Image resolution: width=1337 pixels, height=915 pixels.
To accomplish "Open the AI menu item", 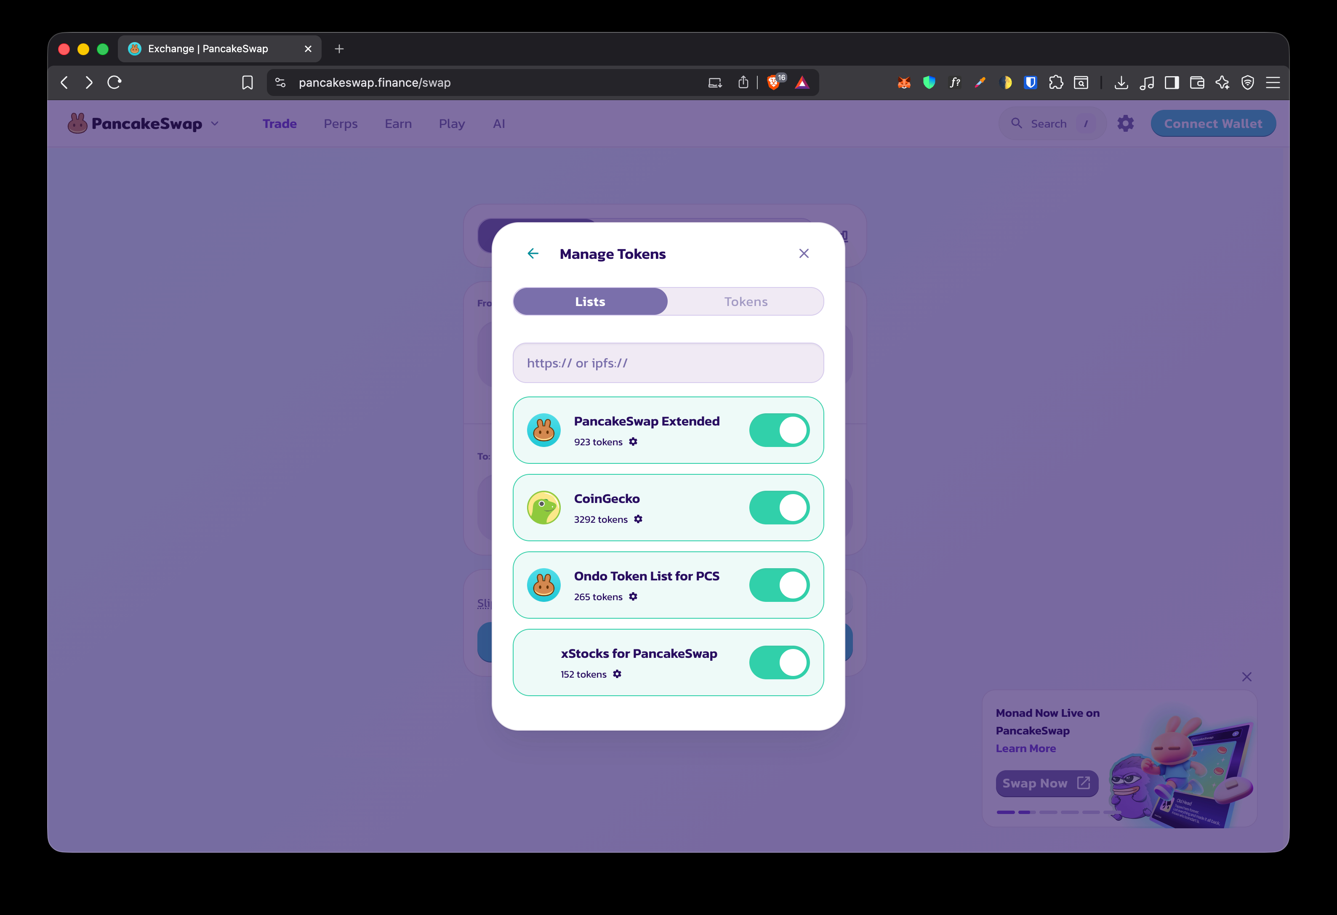I will (x=499, y=124).
